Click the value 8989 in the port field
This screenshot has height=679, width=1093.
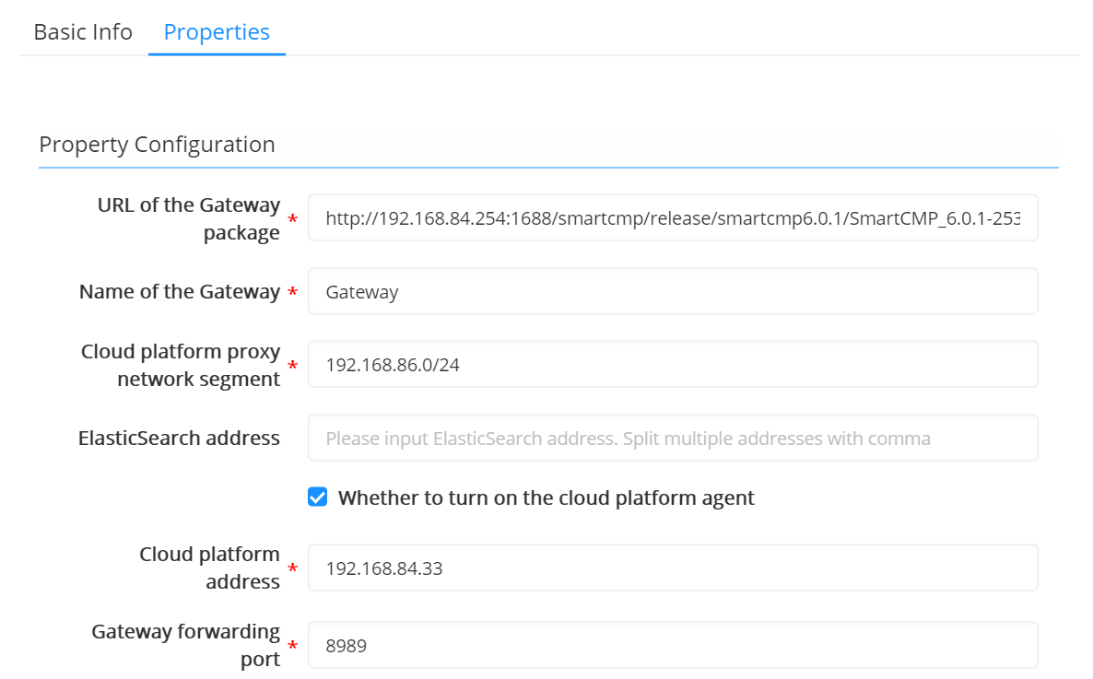point(347,645)
